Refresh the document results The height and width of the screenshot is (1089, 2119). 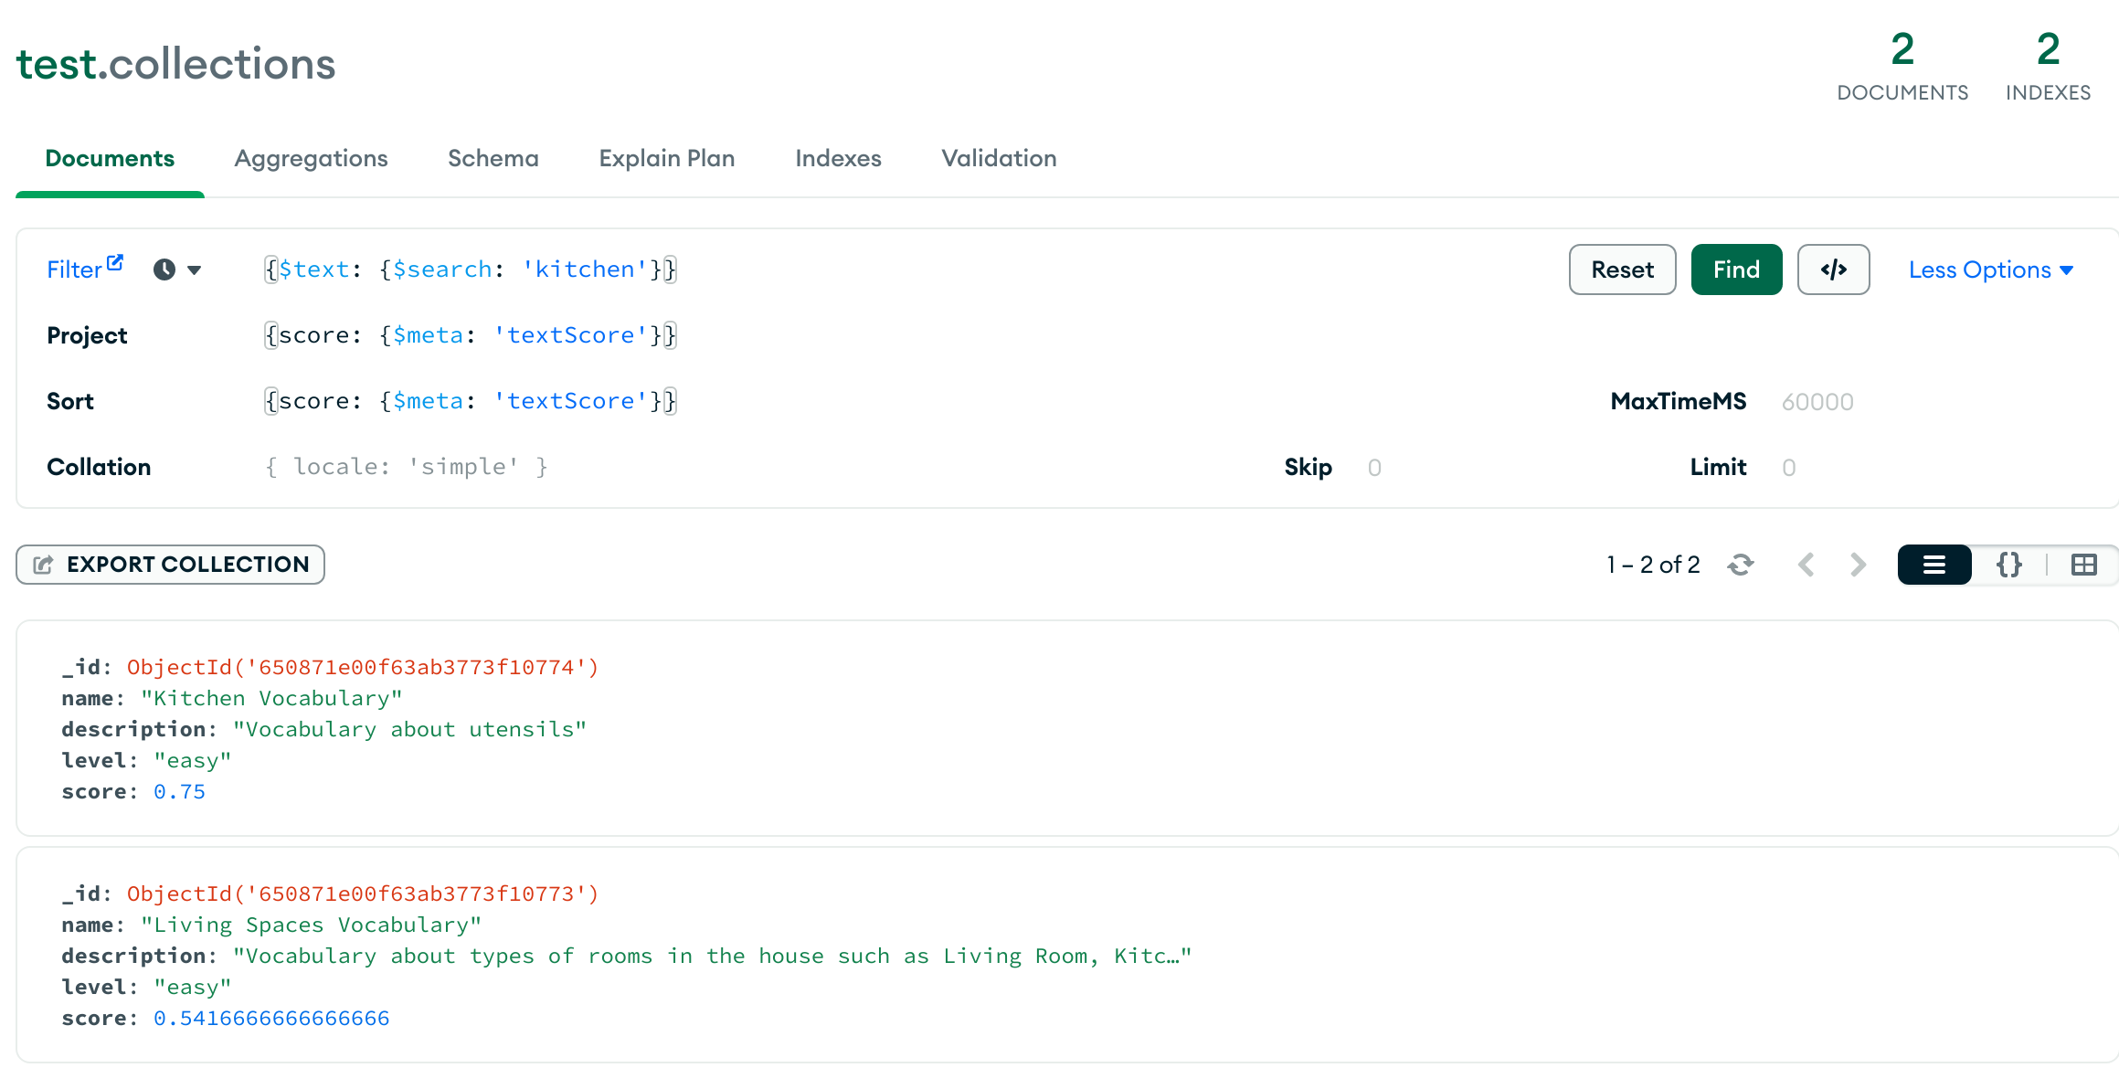[1741, 565]
